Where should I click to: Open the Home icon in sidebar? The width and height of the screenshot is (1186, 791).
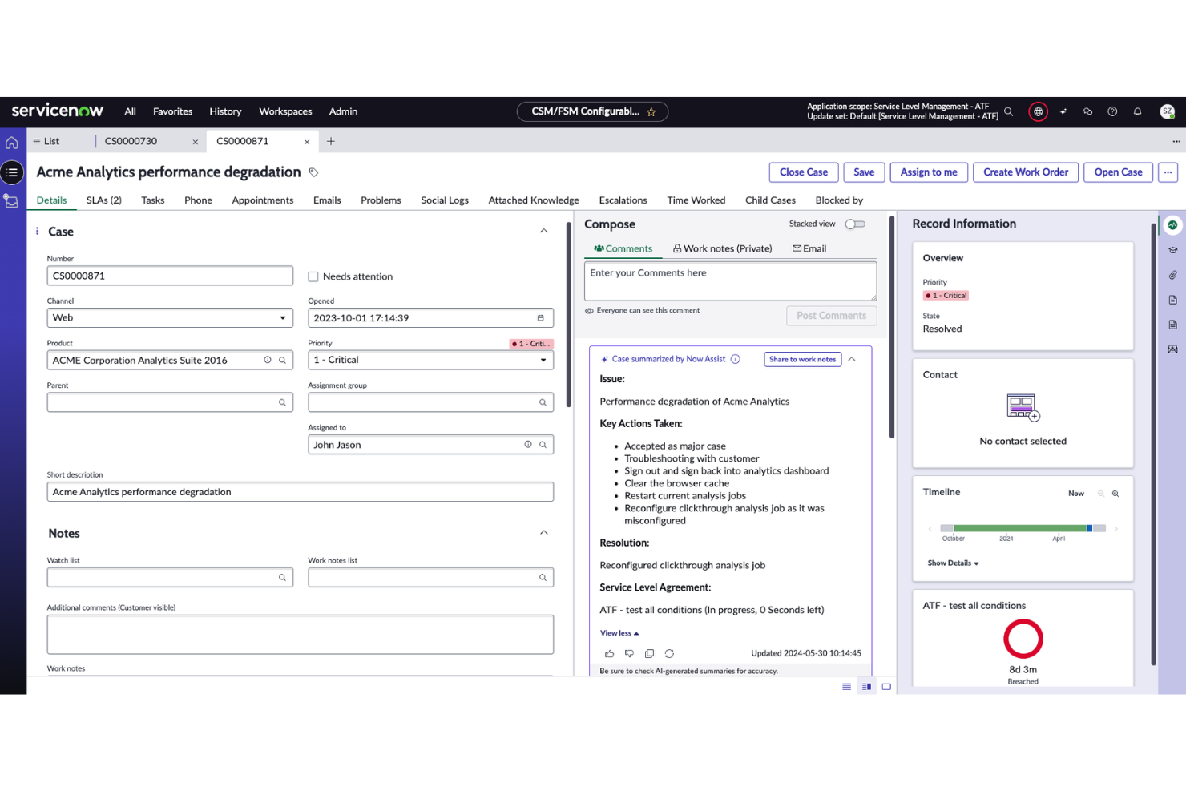(x=12, y=143)
